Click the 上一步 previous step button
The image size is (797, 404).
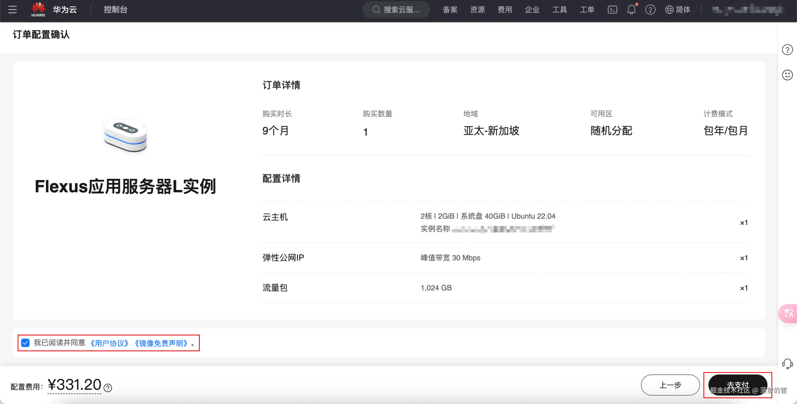click(x=670, y=385)
